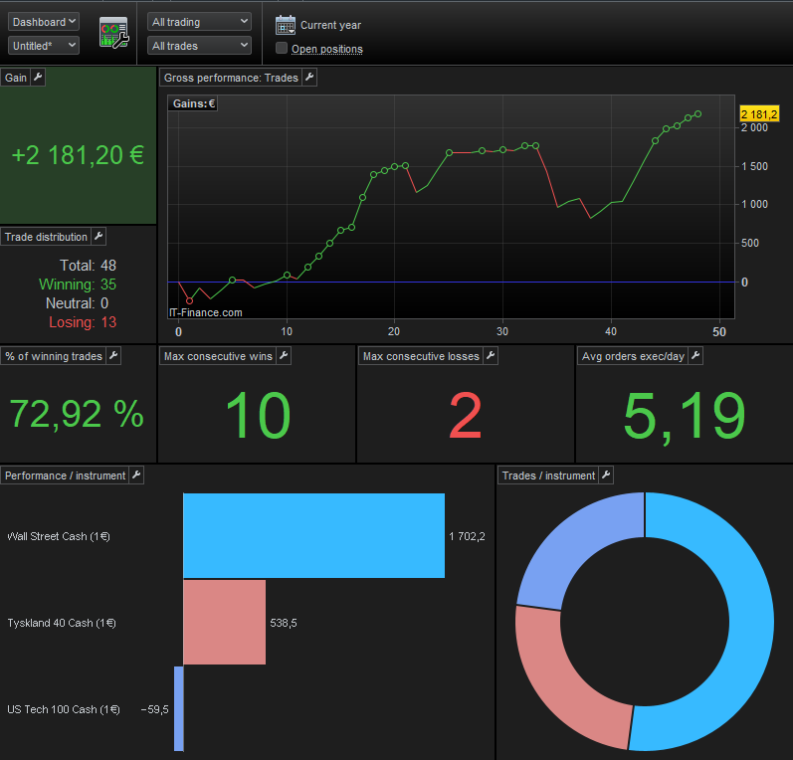Select the Performance / instrument title
Viewport: 793px width, 760px height.
66,475
